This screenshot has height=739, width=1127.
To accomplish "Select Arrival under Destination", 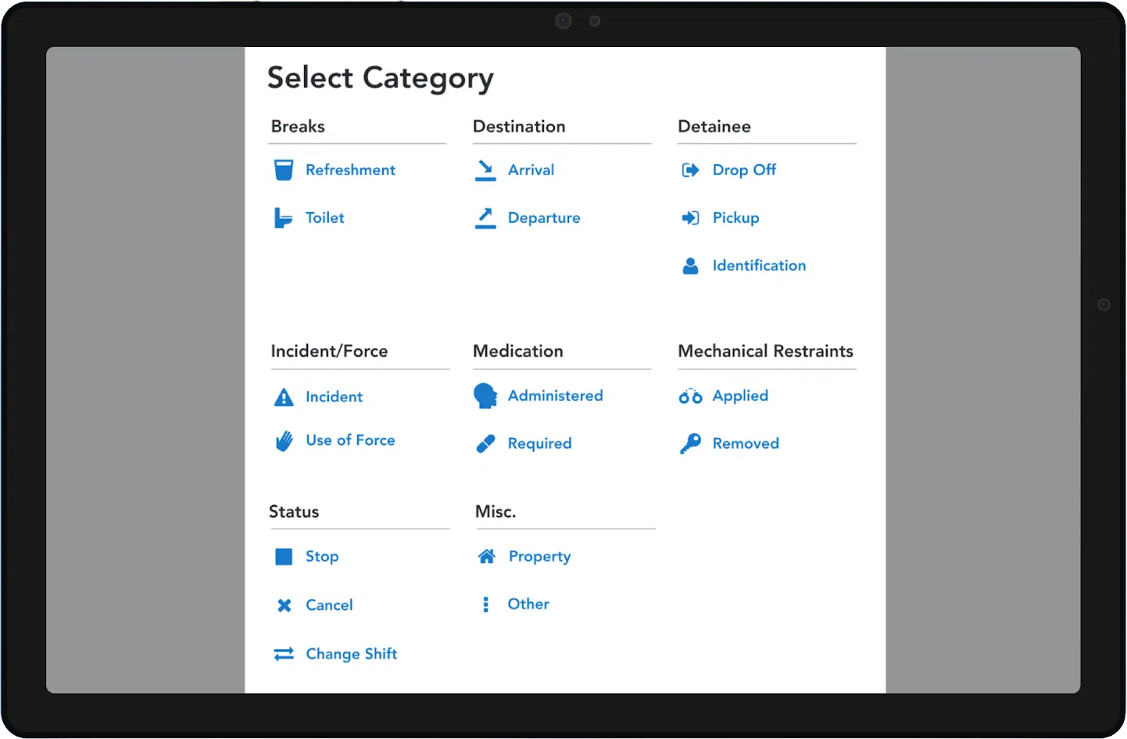I will click(531, 170).
